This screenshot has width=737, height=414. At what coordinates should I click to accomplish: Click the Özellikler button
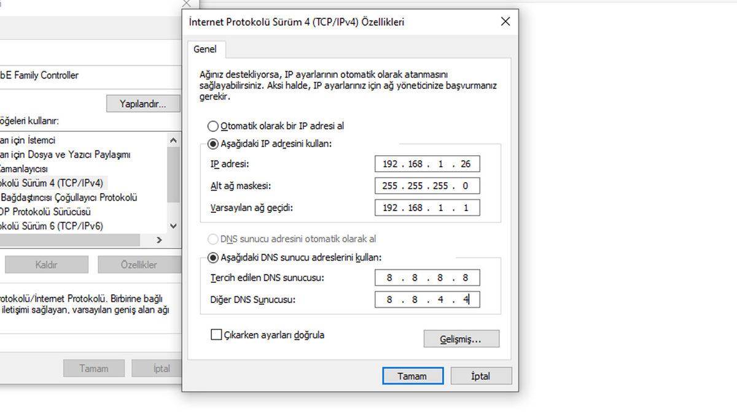point(139,264)
